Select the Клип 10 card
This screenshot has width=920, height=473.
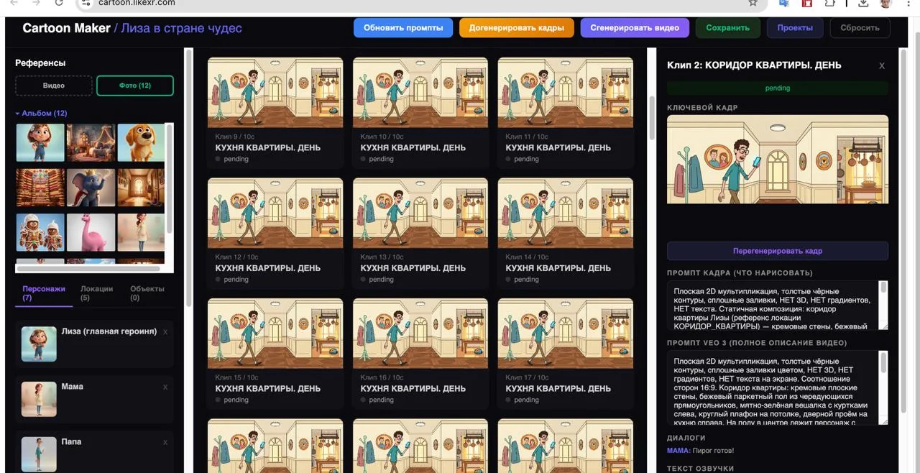coord(420,113)
